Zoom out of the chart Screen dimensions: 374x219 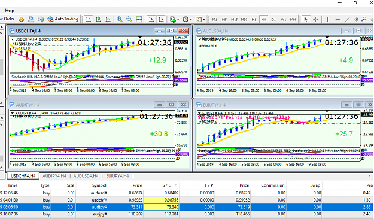129,19
